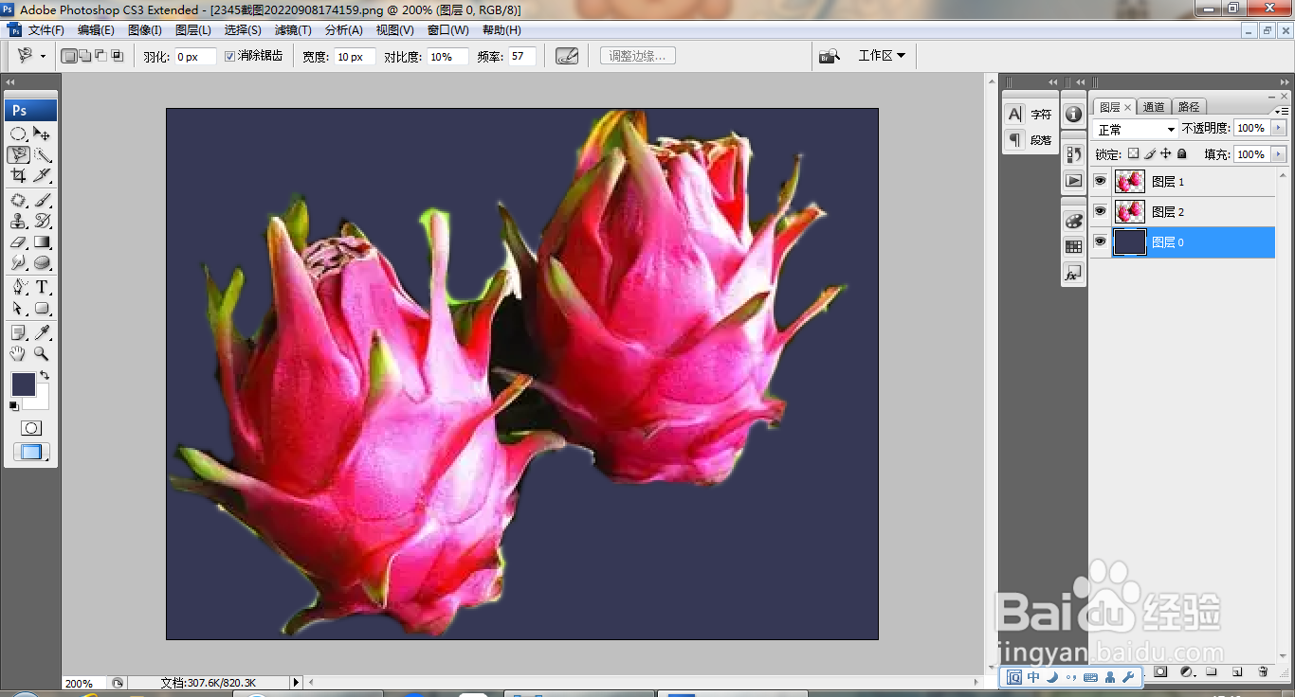Select the Eyedropper tool
The image size is (1295, 697).
point(43,332)
